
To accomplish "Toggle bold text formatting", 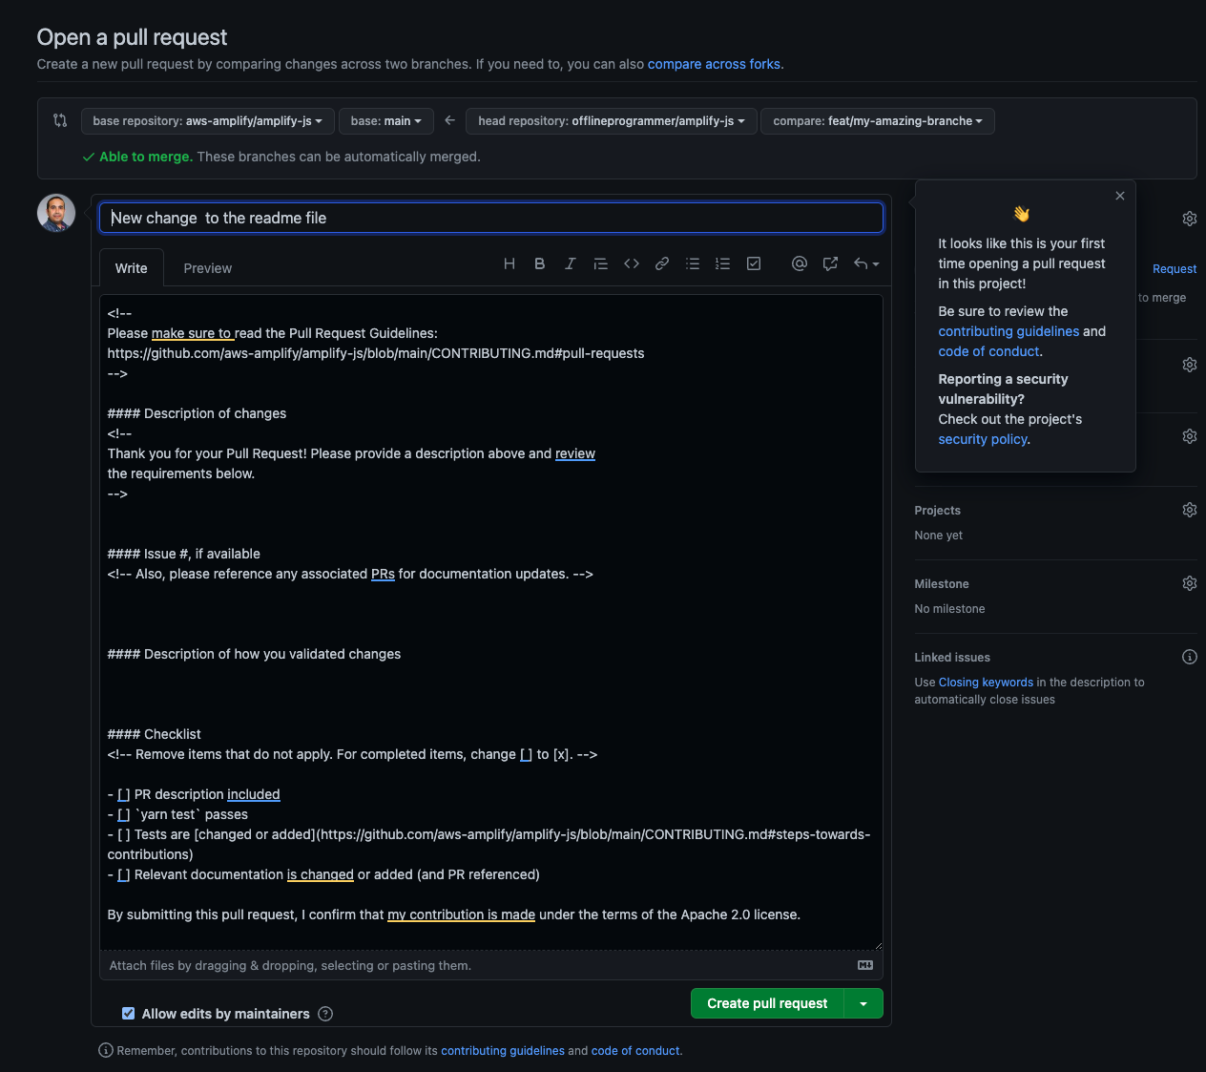I will (x=540, y=263).
